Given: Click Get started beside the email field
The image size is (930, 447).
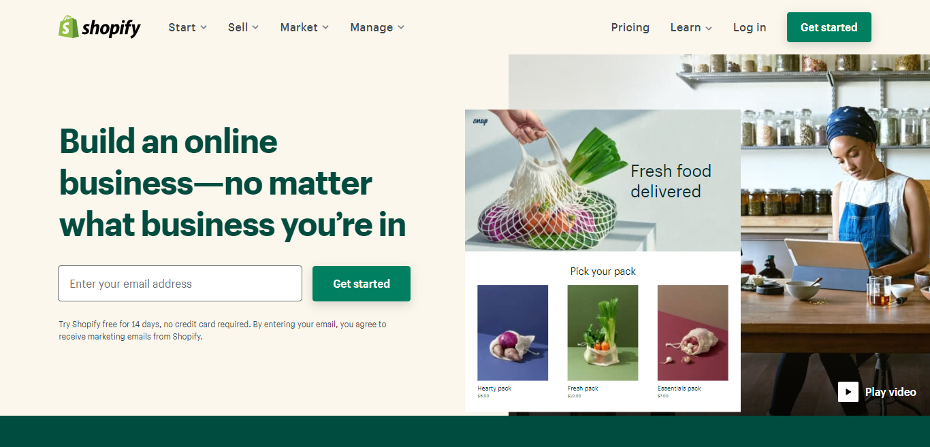Looking at the screenshot, I should (x=362, y=284).
